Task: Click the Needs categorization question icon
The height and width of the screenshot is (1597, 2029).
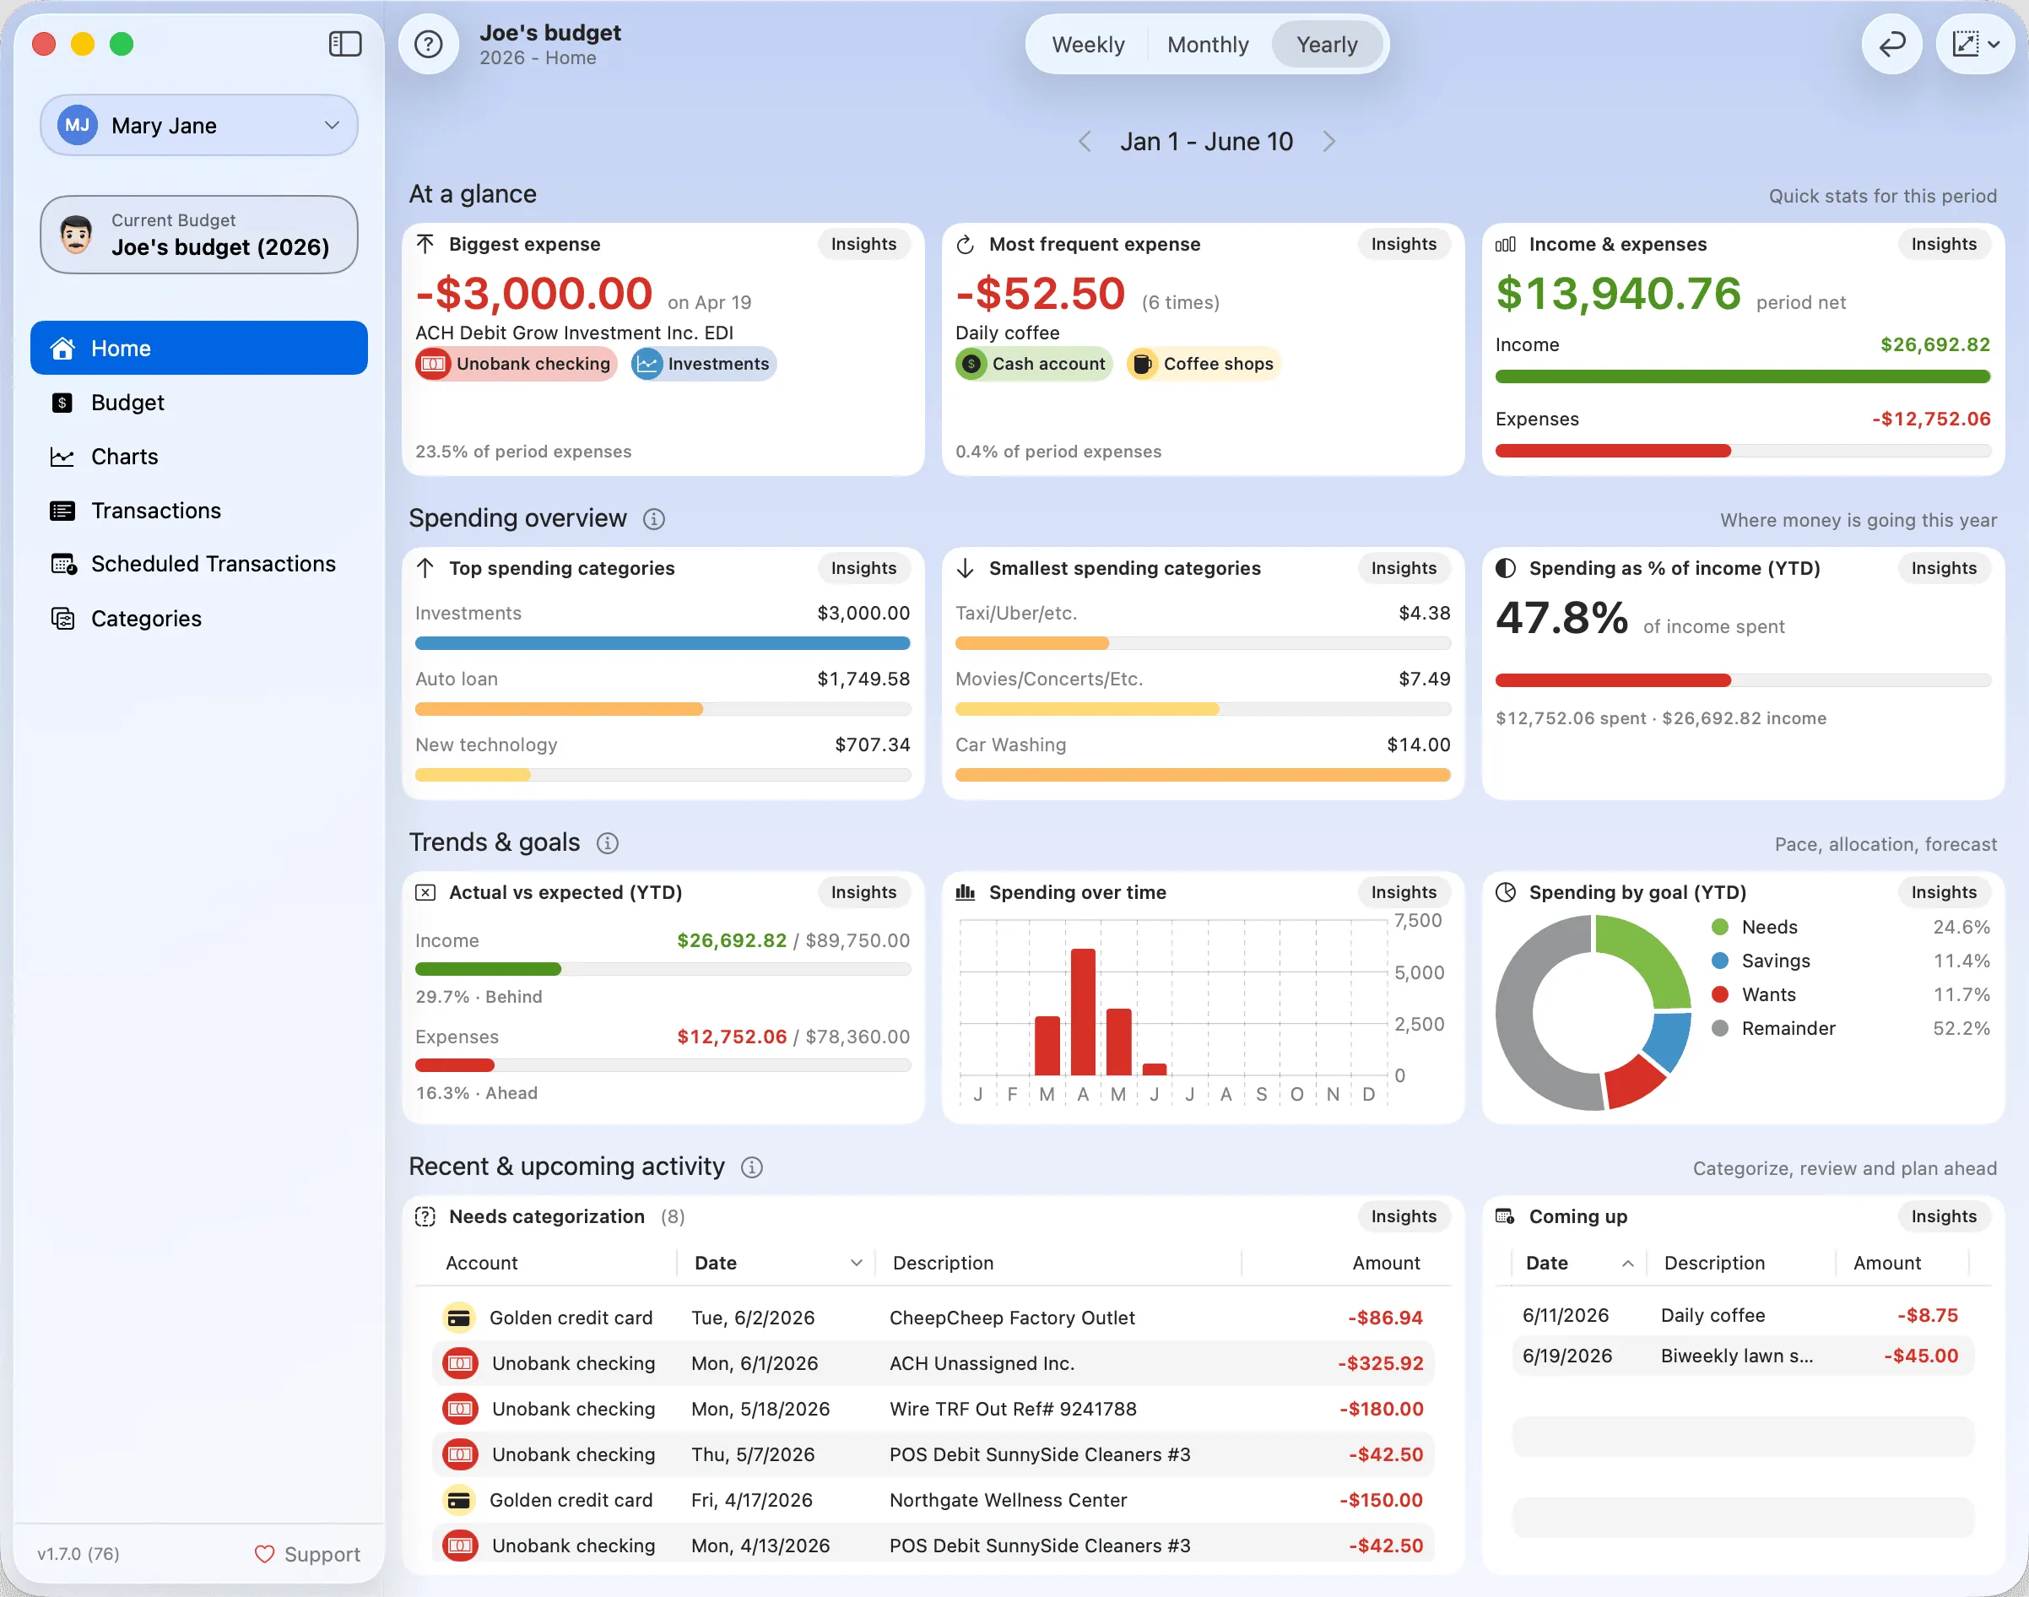Action: click(425, 1216)
